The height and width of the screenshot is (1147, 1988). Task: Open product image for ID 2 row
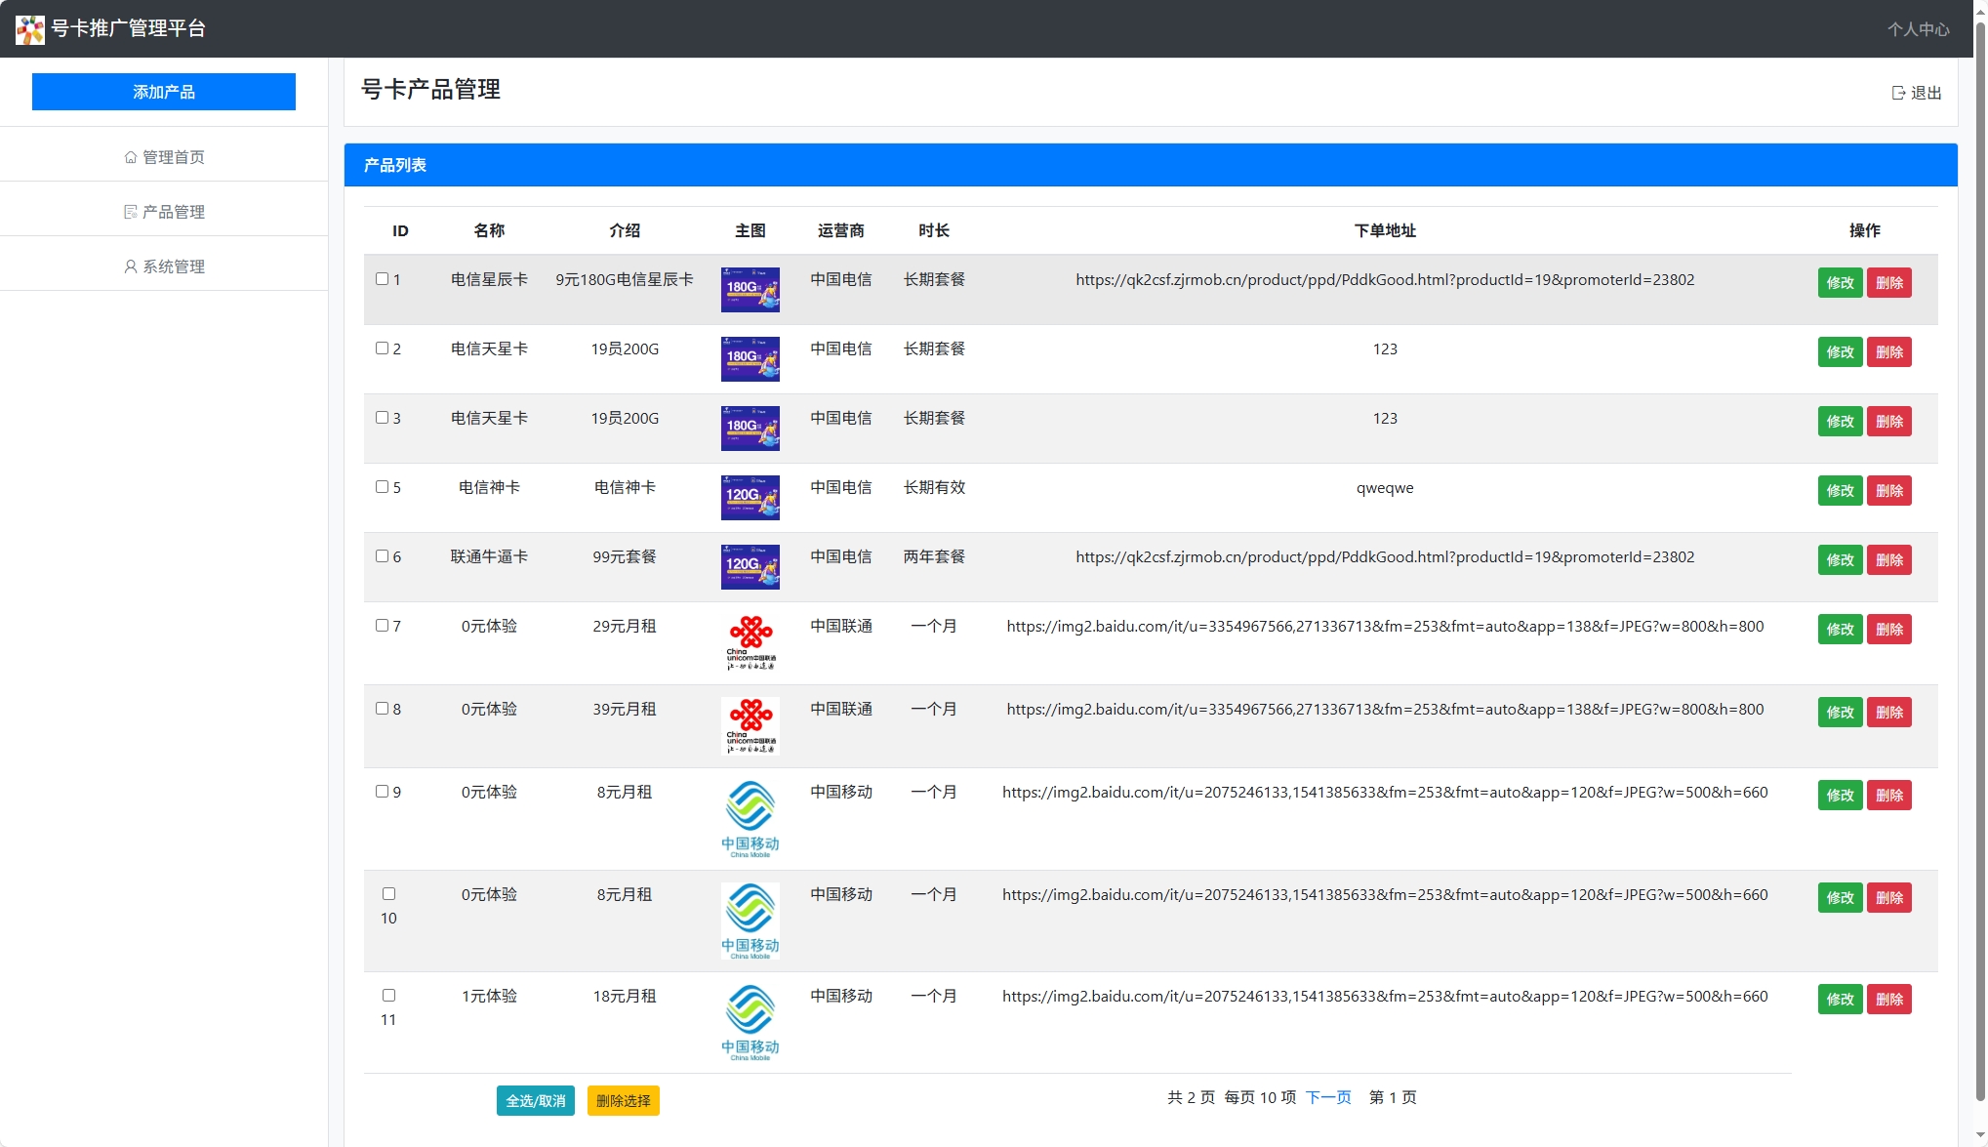751,359
